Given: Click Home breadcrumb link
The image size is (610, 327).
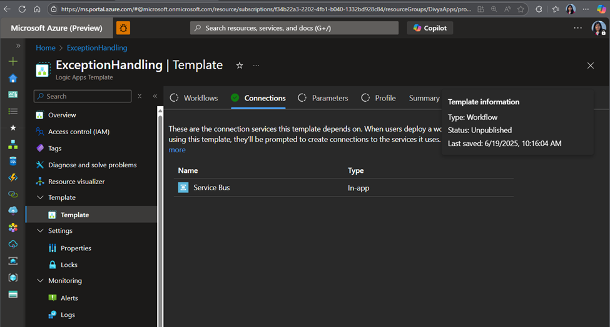Looking at the screenshot, I should click(46, 47).
